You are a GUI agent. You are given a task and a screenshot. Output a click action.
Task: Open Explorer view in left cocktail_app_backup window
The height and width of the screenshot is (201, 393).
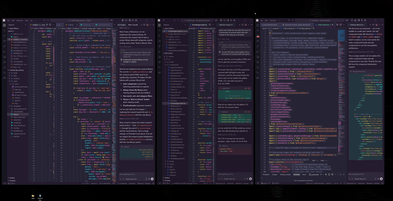click(5, 25)
